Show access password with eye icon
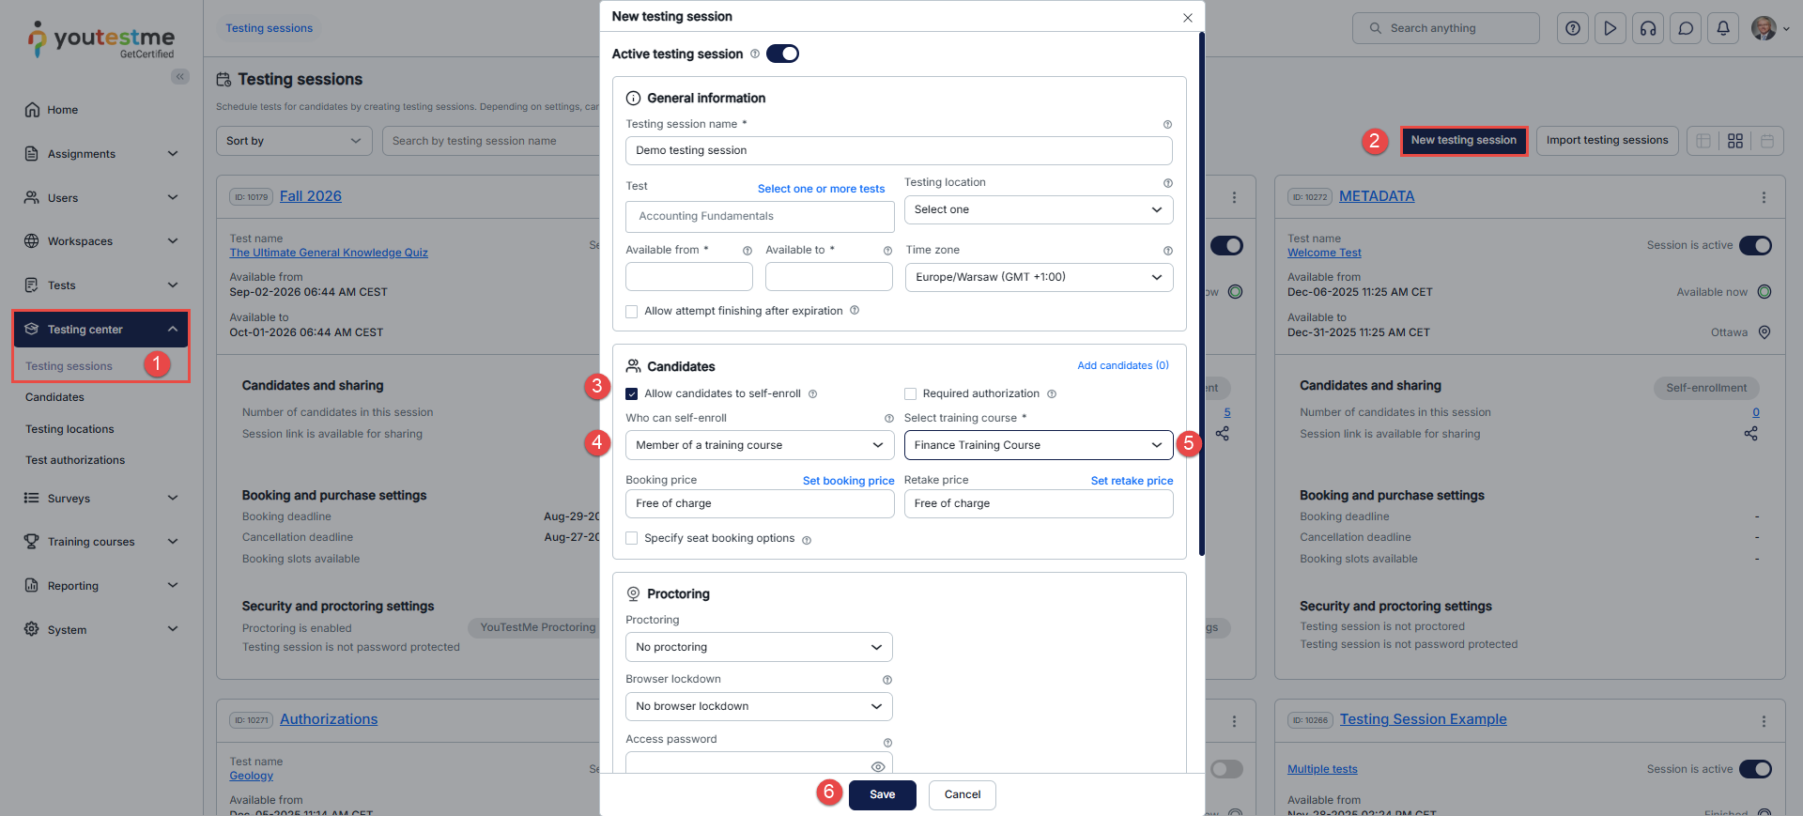 click(x=877, y=766)
